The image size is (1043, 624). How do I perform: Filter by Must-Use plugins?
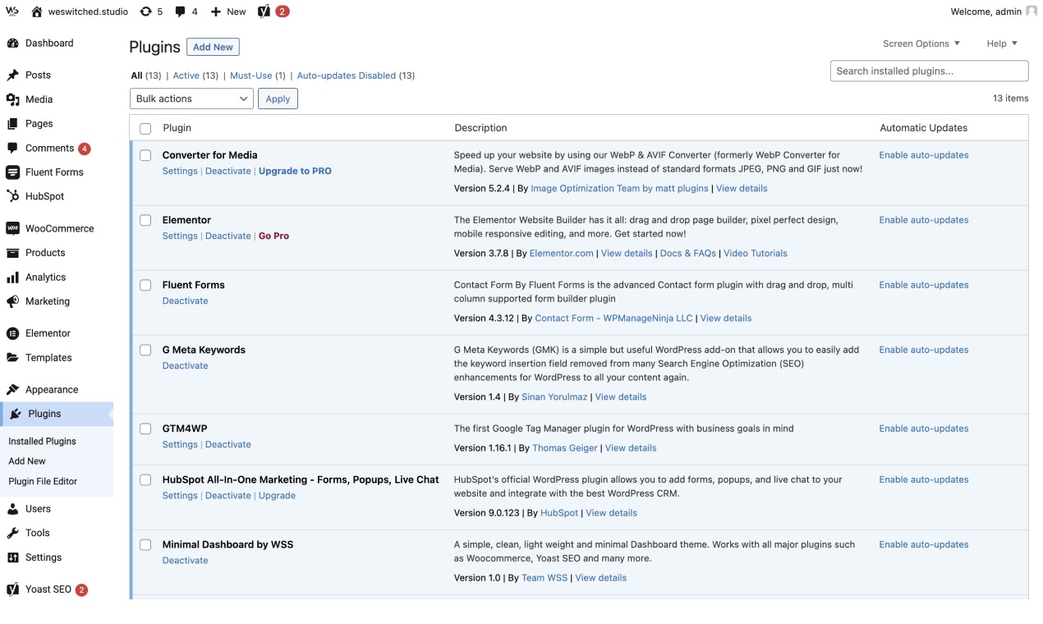(251, 76)
